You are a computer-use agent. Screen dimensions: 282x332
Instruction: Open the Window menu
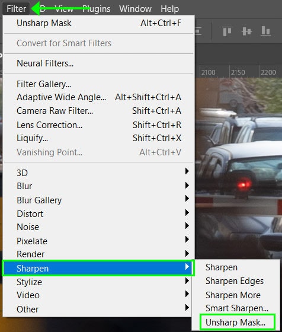pyautogui.click(x=135, y=9)
